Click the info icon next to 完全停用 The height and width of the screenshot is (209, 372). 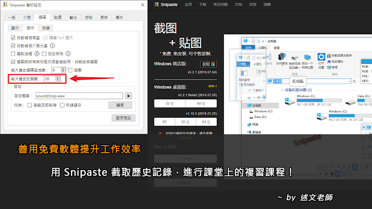click(68, 54)
